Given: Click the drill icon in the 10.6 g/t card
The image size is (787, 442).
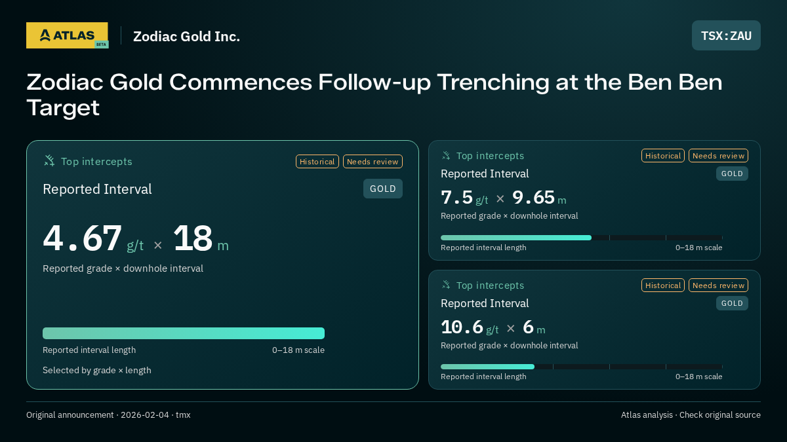Looking at the screenshot, I should tap(446, 285).
